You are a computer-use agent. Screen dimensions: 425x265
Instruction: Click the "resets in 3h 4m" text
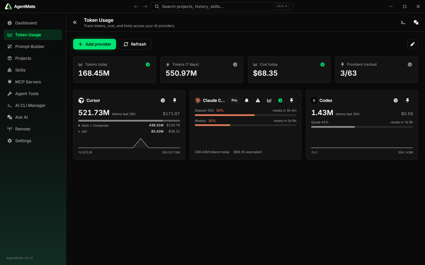(285, 111)
